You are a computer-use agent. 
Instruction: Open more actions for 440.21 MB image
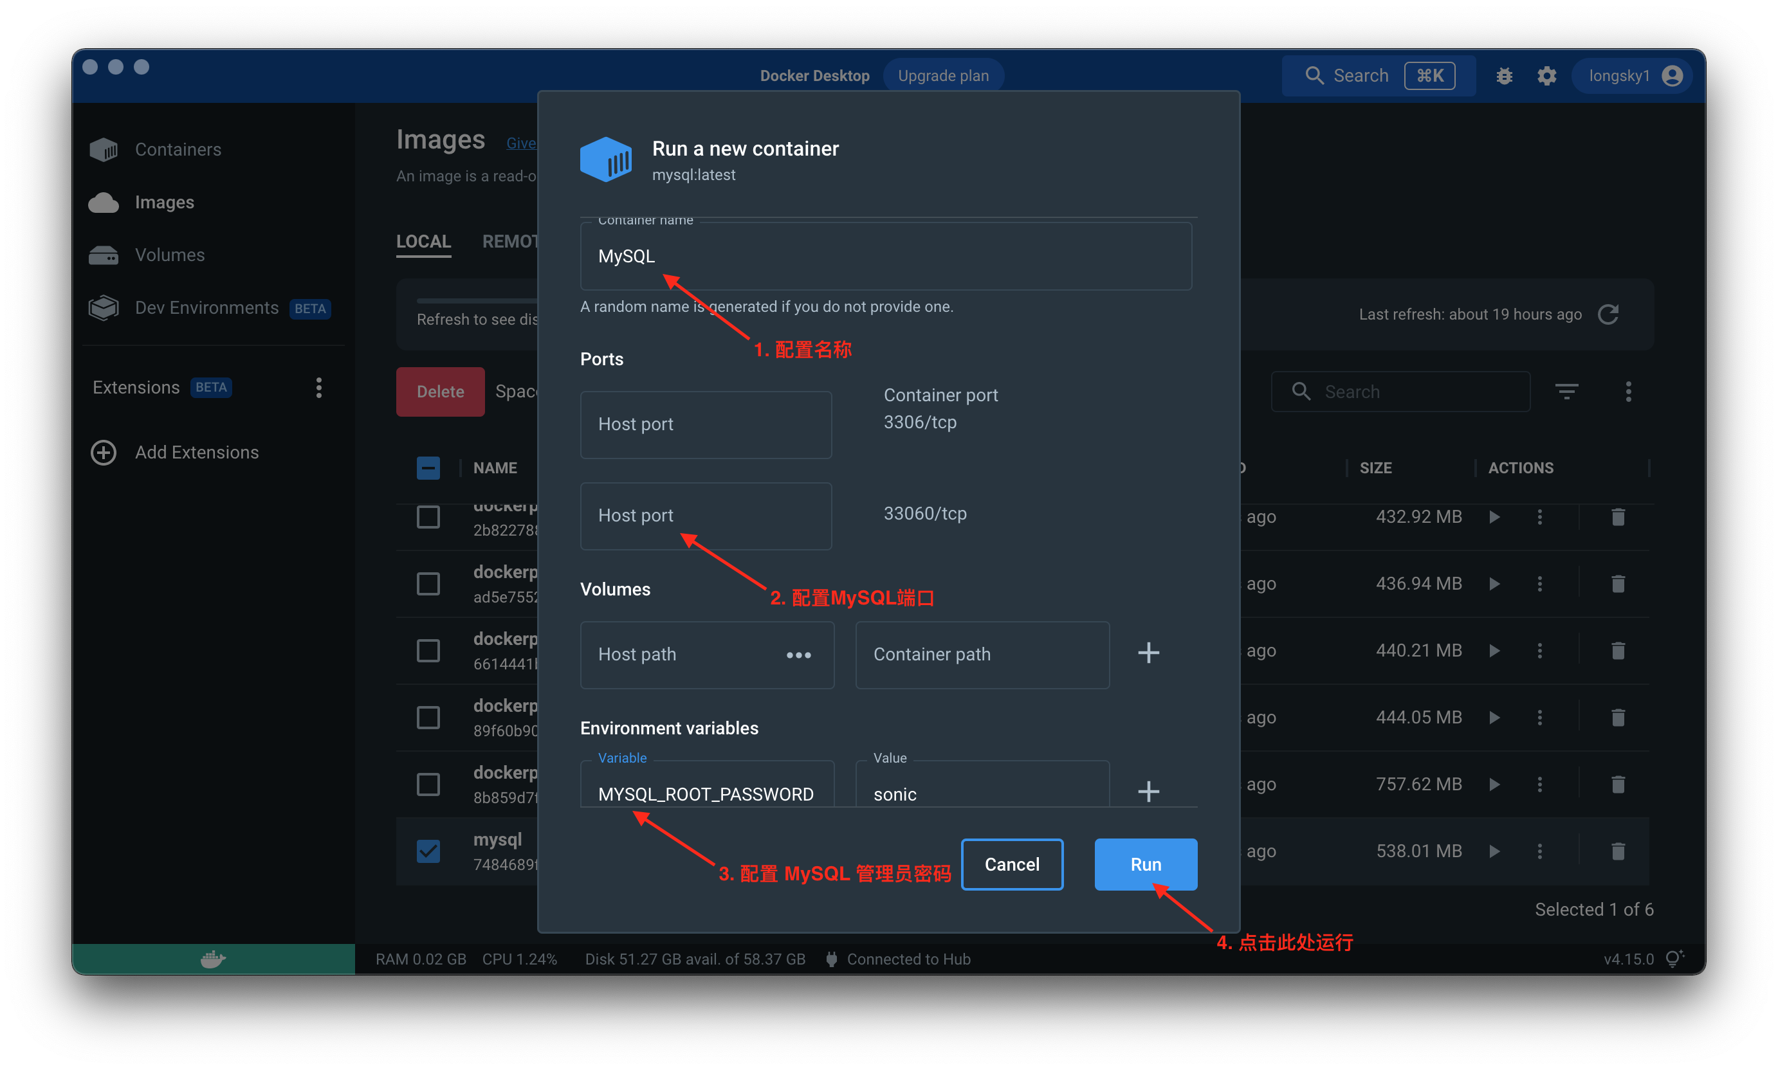tap(1540, 650)
